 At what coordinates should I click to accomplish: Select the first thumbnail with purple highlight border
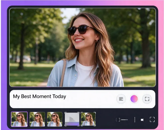pos(19,119)
